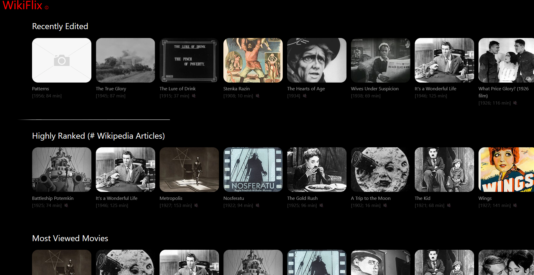Viewport: 534px width, 275px height.
Task: Click the horizontal scroll bar under Recently Edited
Action: (94, 119)
